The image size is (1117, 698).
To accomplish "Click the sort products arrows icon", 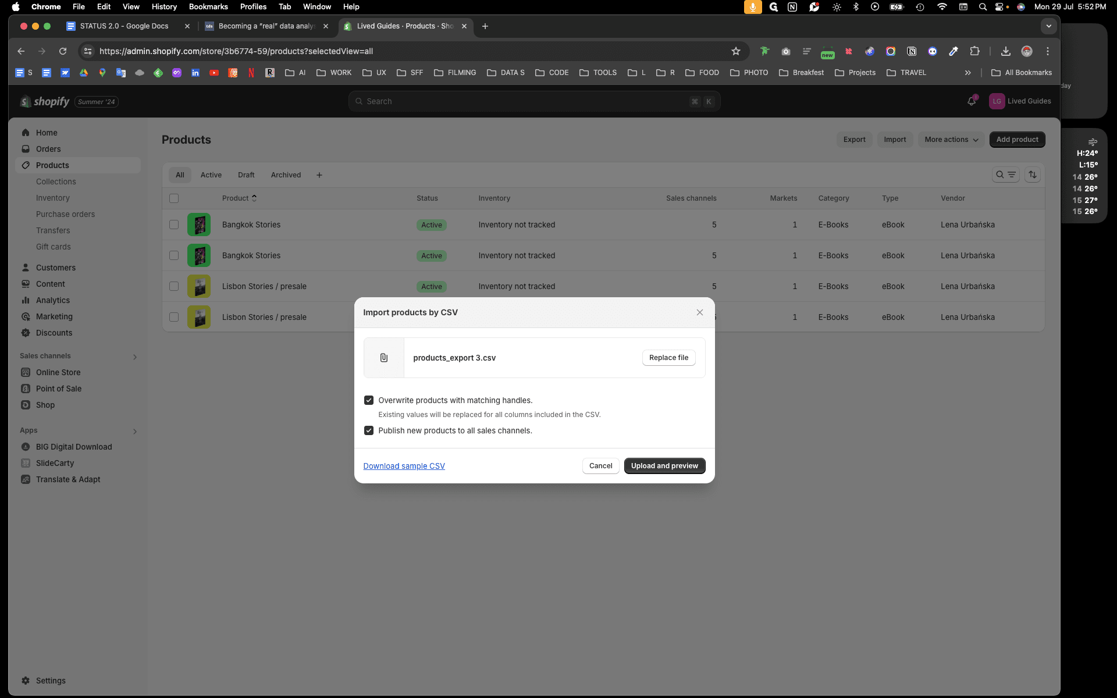I will (x=1033, y=174).
